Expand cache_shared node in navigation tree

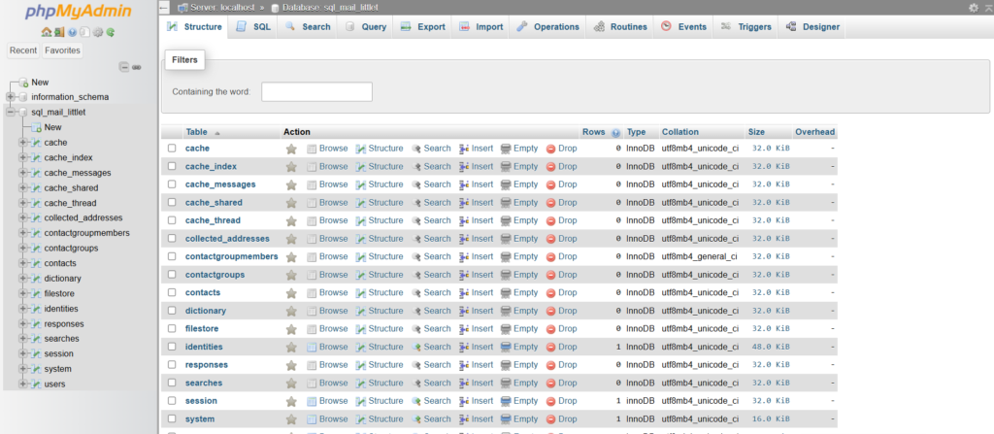coord(23,187)
